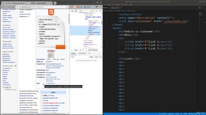The height and width of the screenshot is (115, 206).
Task: Open the w3.org/html site link
Action: coord(50,83)
